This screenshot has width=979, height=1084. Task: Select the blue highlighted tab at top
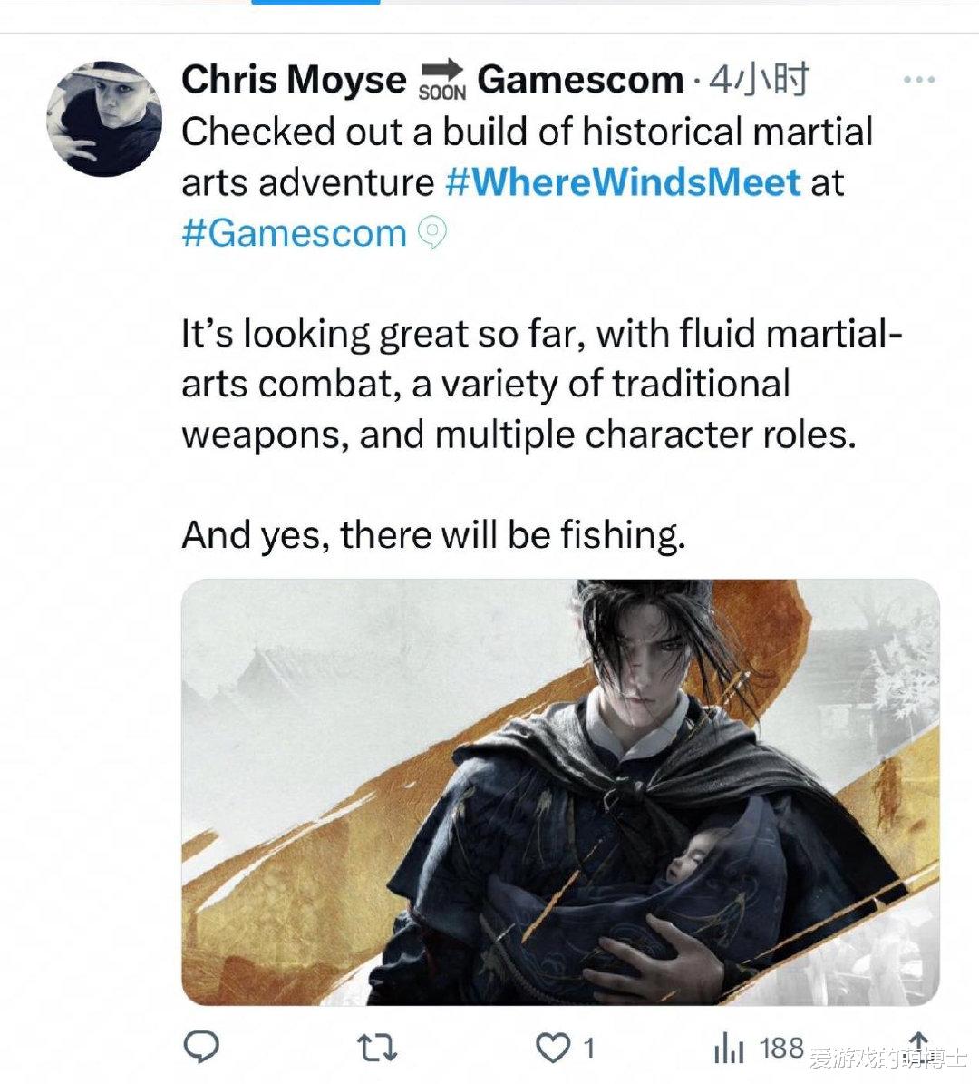(x=315, y=2)
